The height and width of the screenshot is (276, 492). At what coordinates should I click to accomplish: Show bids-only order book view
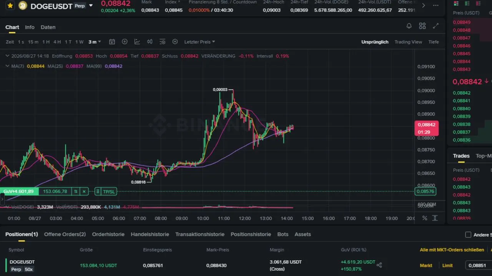point(467,3)
